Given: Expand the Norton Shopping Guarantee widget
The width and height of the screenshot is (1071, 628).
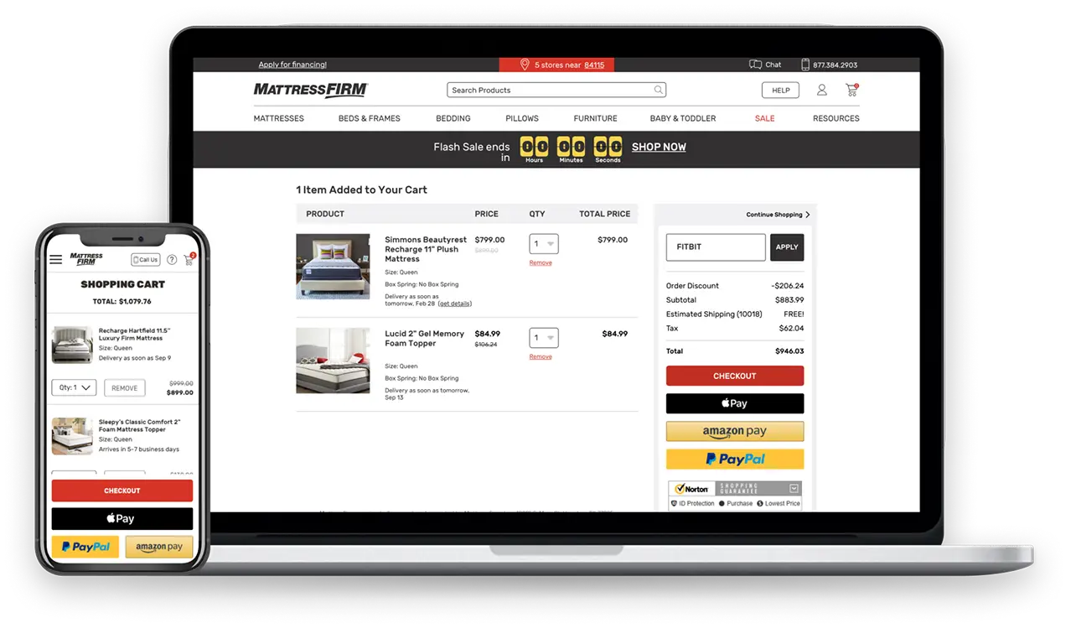Looking at the screenshot, I should (x=794, y=488).
